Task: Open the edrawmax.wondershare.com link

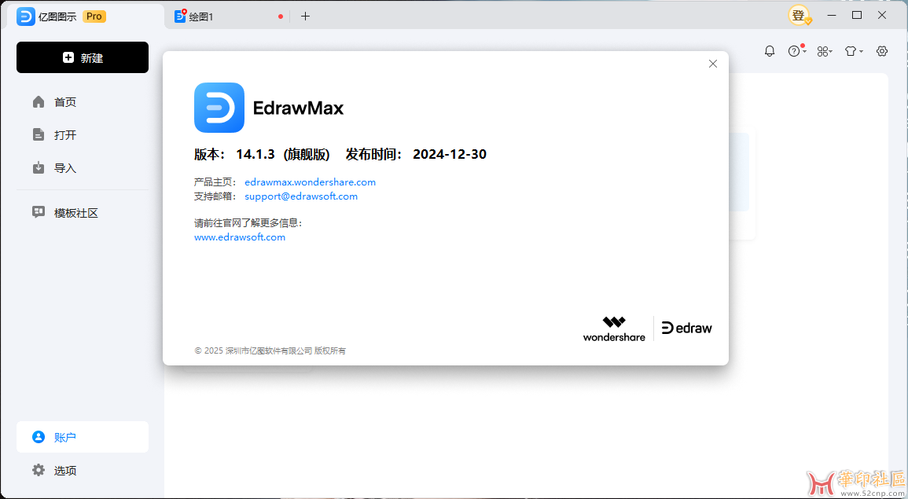Action: tap(310, 182)
